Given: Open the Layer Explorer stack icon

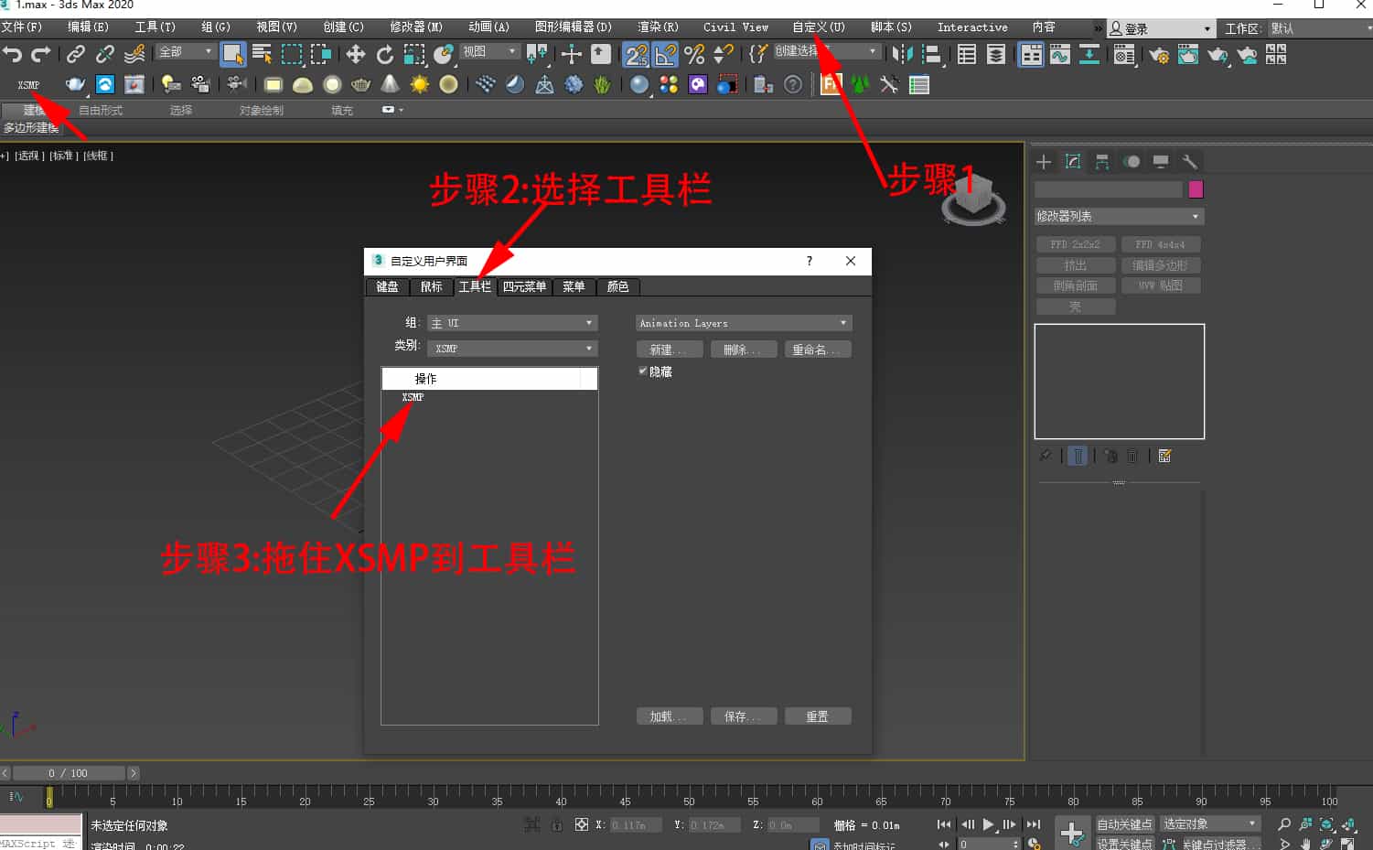Looking at the screenshot, I should (x=996, y=55).
